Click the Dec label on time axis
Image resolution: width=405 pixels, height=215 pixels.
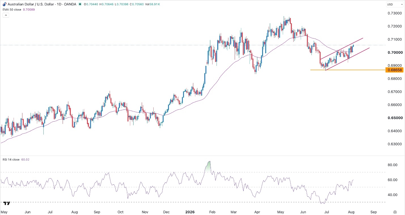pyautogui.click(x=166, y=212)
